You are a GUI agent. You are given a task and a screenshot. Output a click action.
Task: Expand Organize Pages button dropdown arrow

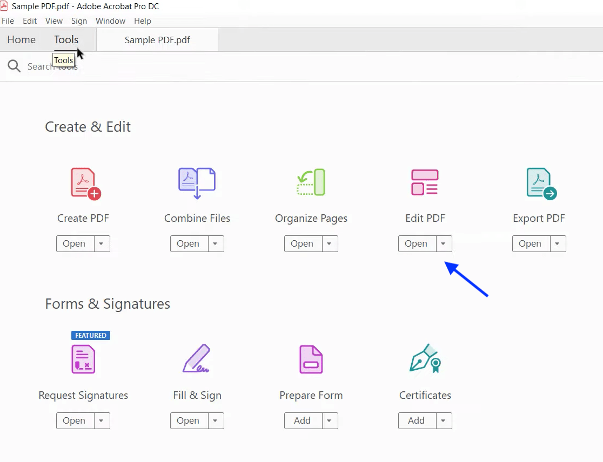(x=330, y=243)
